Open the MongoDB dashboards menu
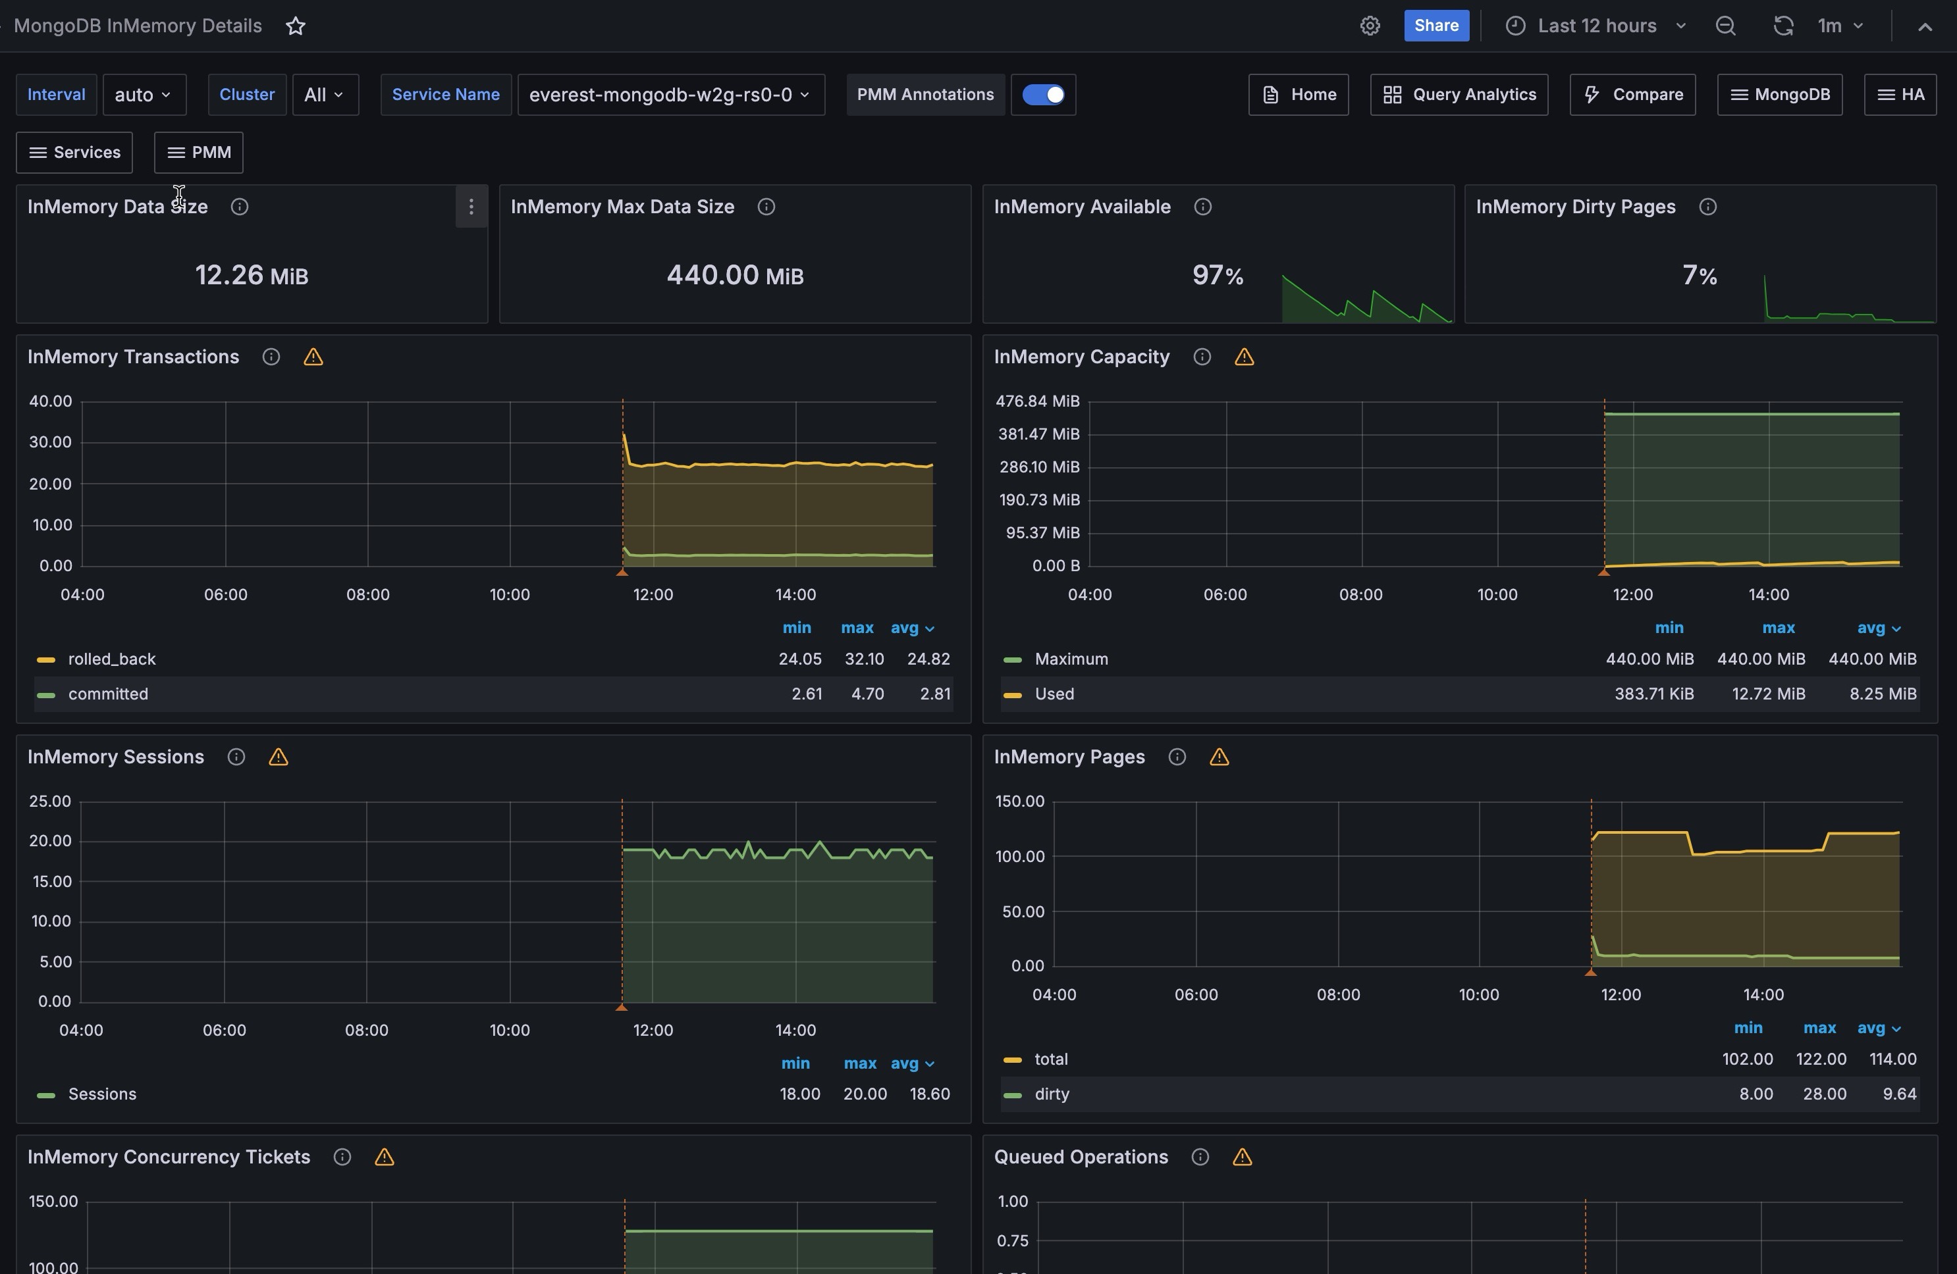 (x=1779, y=95)
